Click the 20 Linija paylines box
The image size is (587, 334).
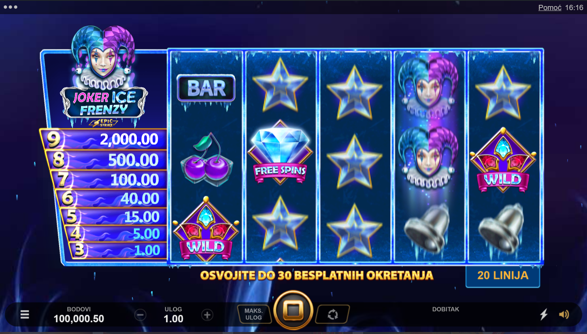tap(503, 276)
